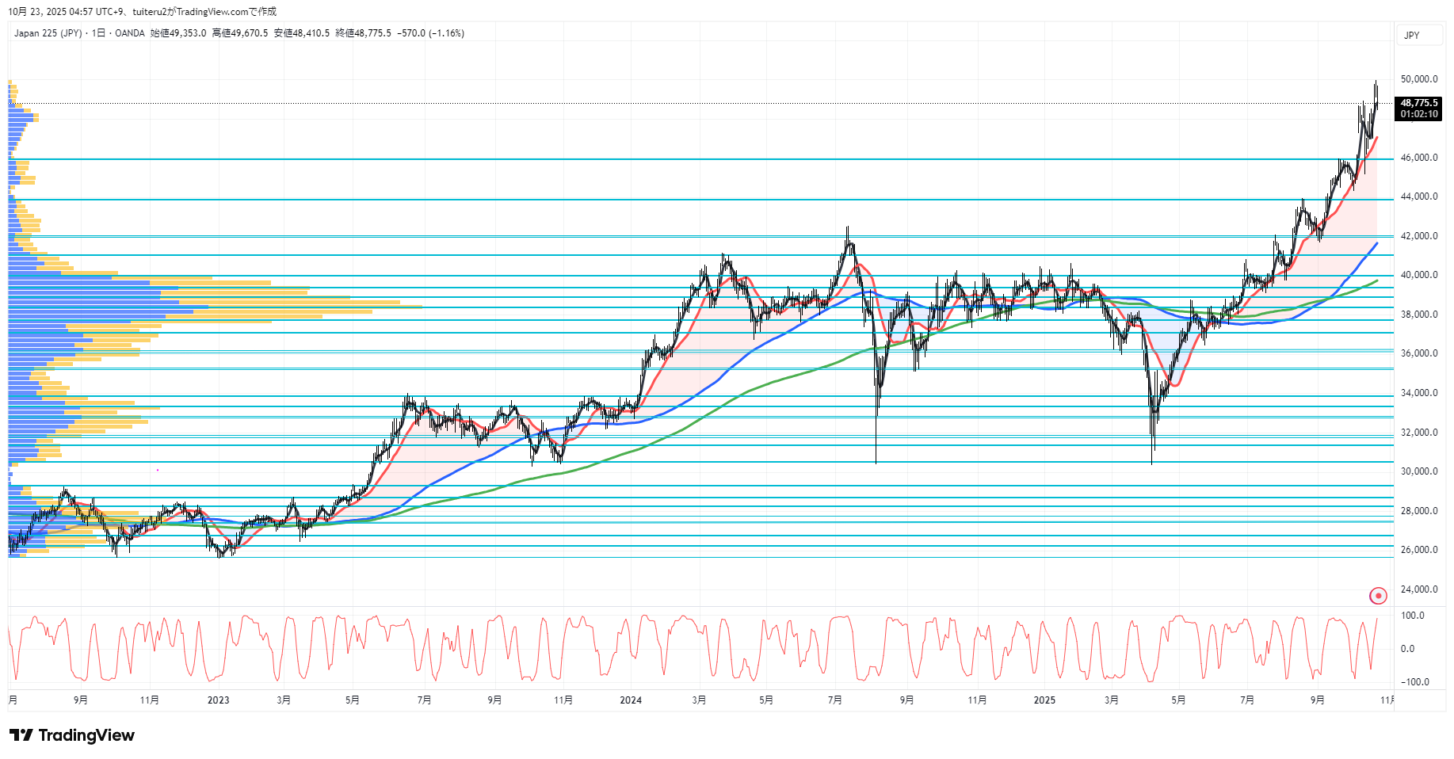Screen dimensions: 1454x759
Task: Open the JPY currency selector
Action: point(1412,36)
